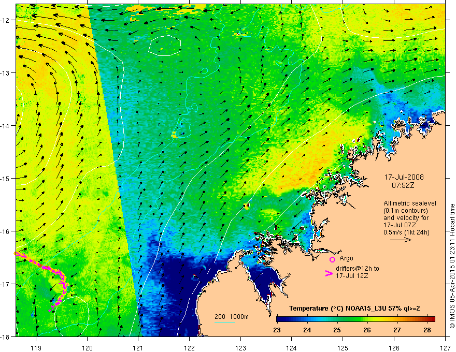The width and height of the screenshot is (456, 352).
Task: Click the latitude axis label -15
Action: click(5, 178)
